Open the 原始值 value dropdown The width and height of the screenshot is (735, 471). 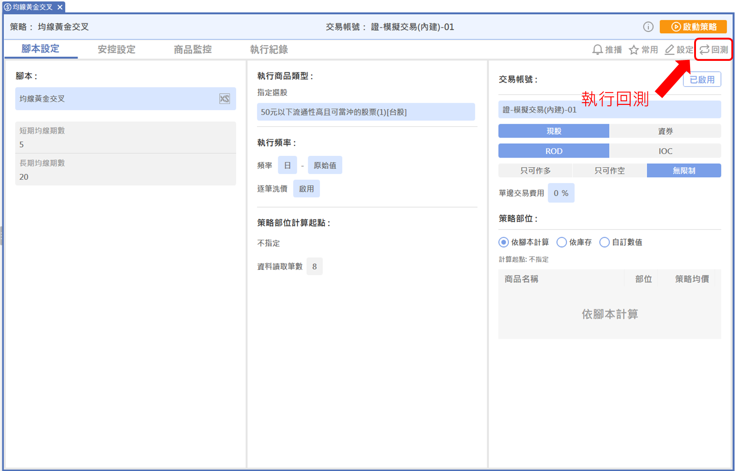pyautogui.click(x=325, y=165)
